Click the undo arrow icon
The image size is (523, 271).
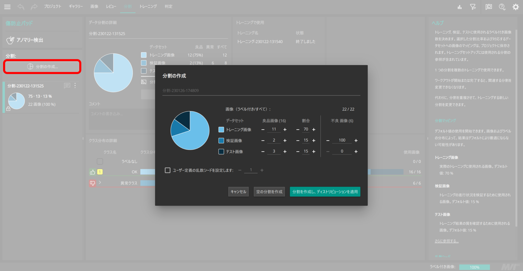tap(21, 7)
